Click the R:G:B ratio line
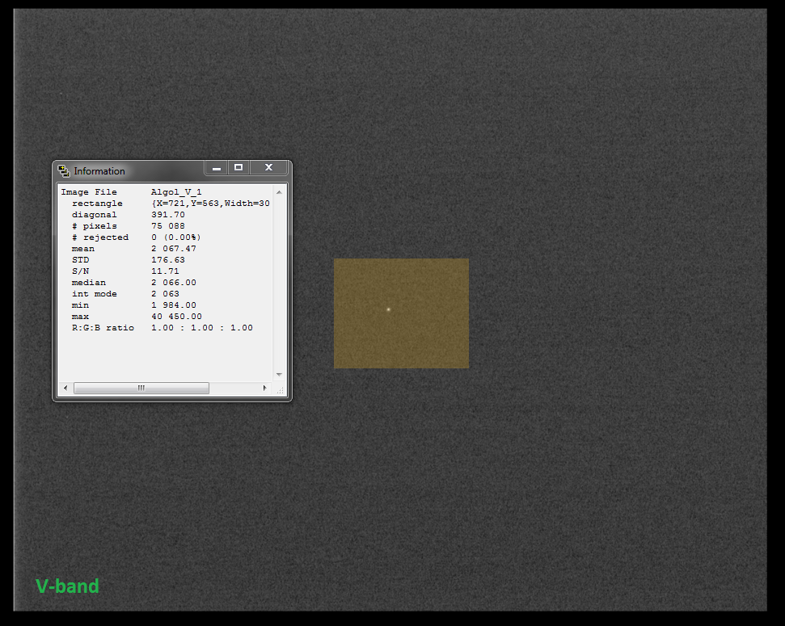The height and width of the screenshot is (626, 785). 162,328
